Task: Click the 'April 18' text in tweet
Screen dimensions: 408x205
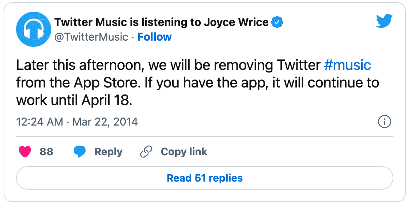Action: click(x=106, y=101)
